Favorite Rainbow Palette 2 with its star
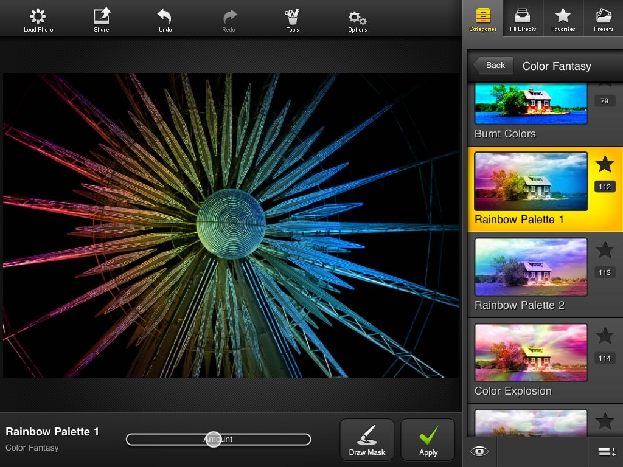Image resolution: width=623 pixels, height=467 pixels. tap(604, 250)
